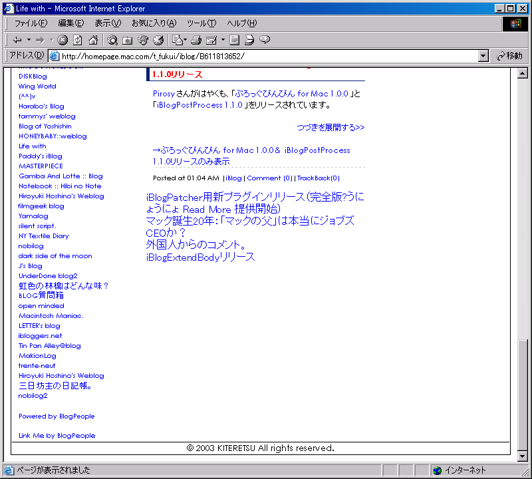Image resolution: width=532 pixels, height=479 pixels.
Task: Open the Media pane icon
Action: point(143,40)
